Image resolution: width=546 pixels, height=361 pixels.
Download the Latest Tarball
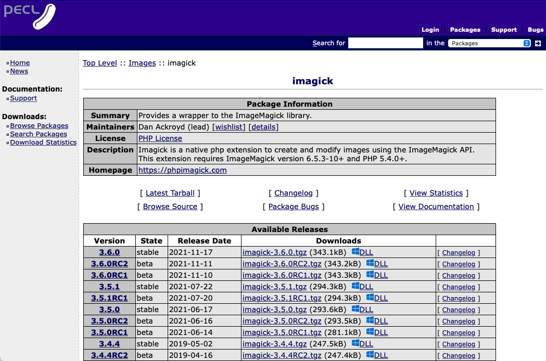tap(170, 193)
